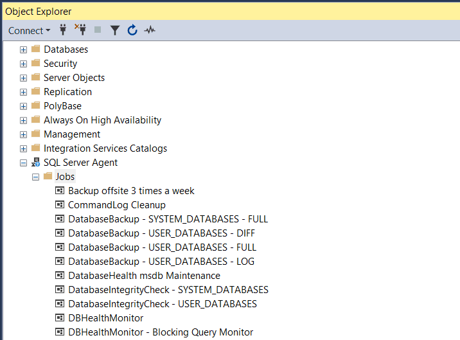Expand Integration Services Catalogs node

click(24, 148)
